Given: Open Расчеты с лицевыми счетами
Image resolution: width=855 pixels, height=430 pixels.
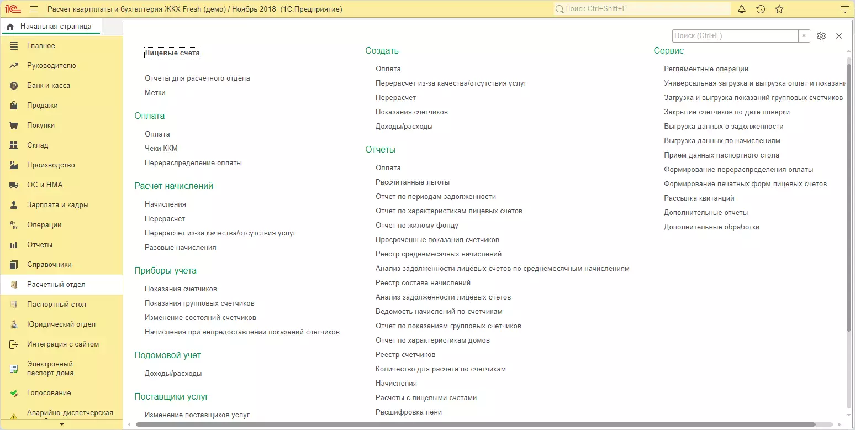Looking at the screenshot, I should click(426, 398).
